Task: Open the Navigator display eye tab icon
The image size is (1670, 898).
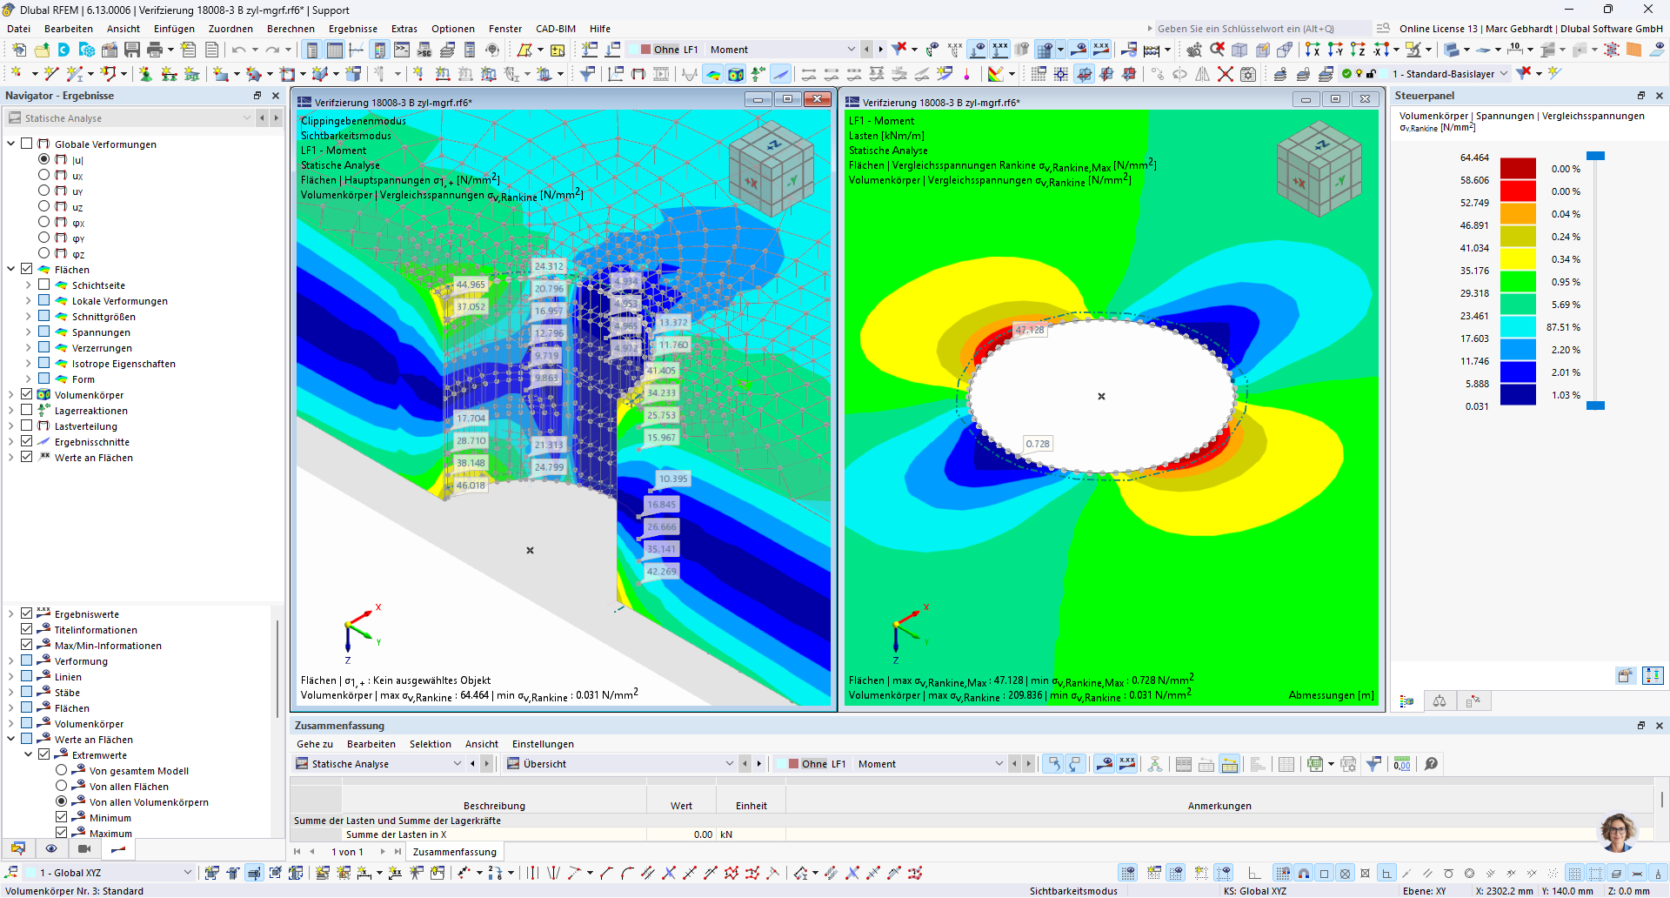Action: pos(51,848)
